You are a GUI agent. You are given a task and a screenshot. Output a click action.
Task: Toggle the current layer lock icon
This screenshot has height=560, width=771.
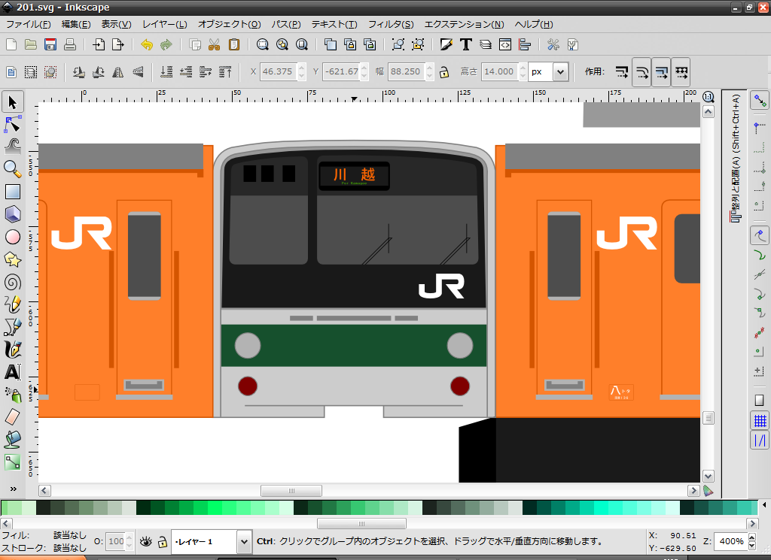[x=162, y=541]
